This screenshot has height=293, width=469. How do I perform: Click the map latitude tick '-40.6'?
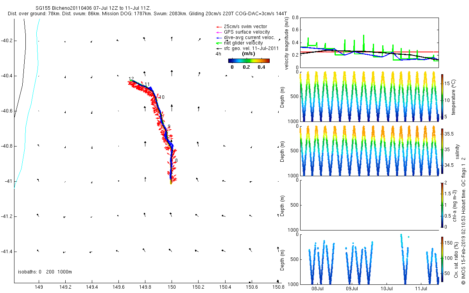7,111
